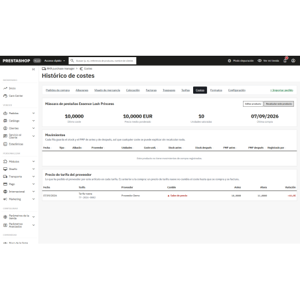Click the Pedidos basket icon
Screen dimensions: 300x300
tap(5, 113)
